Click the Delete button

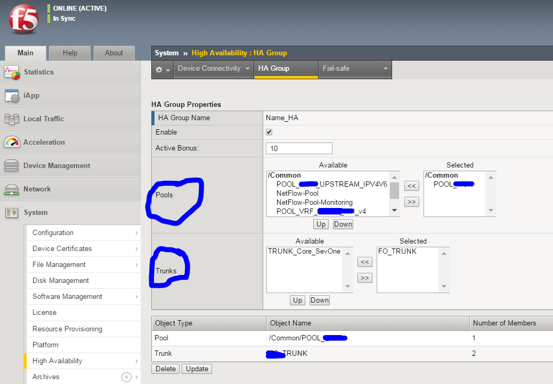tap(165, 369)
